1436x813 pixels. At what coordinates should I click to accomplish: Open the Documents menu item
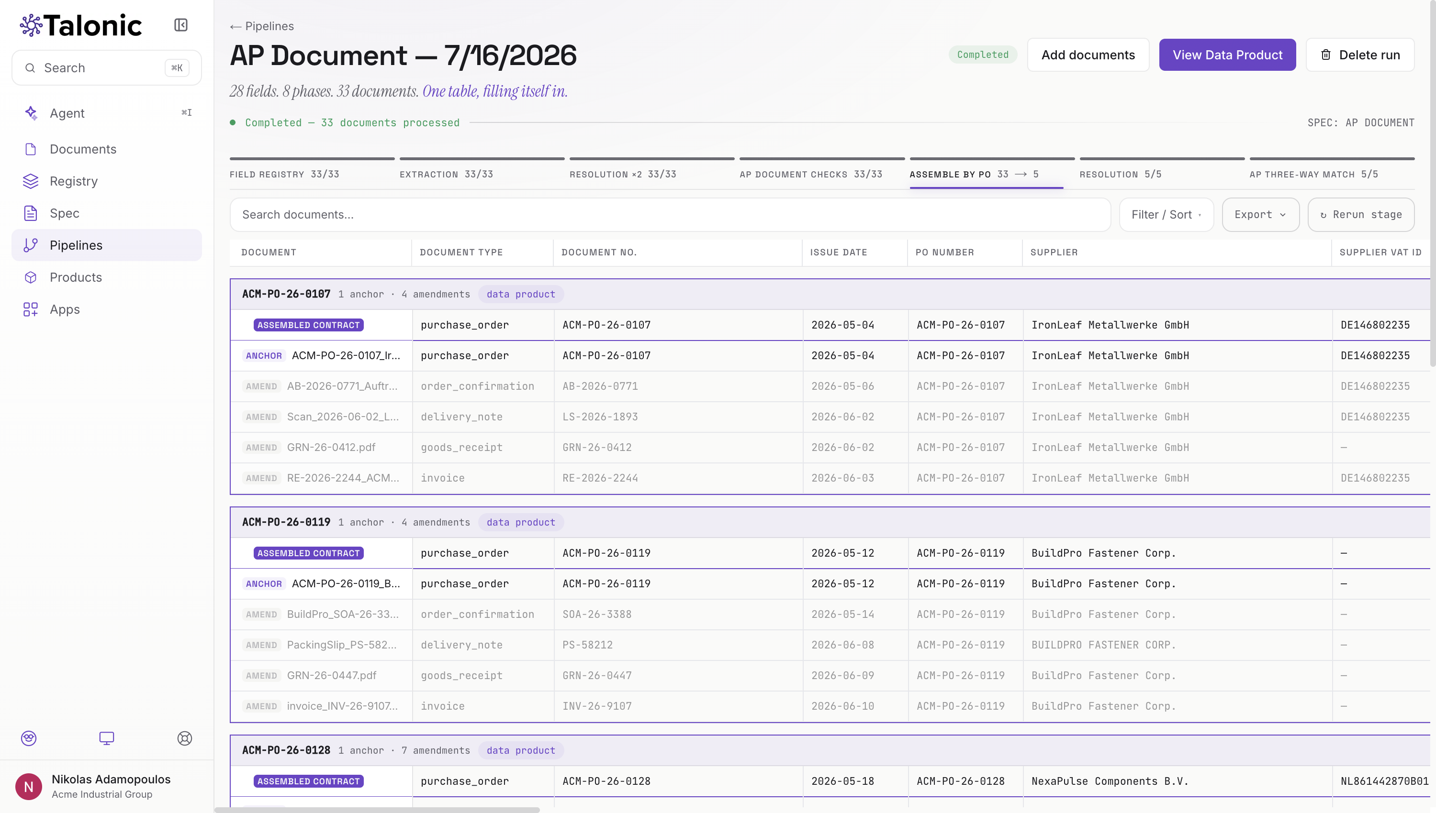[106, 149]
